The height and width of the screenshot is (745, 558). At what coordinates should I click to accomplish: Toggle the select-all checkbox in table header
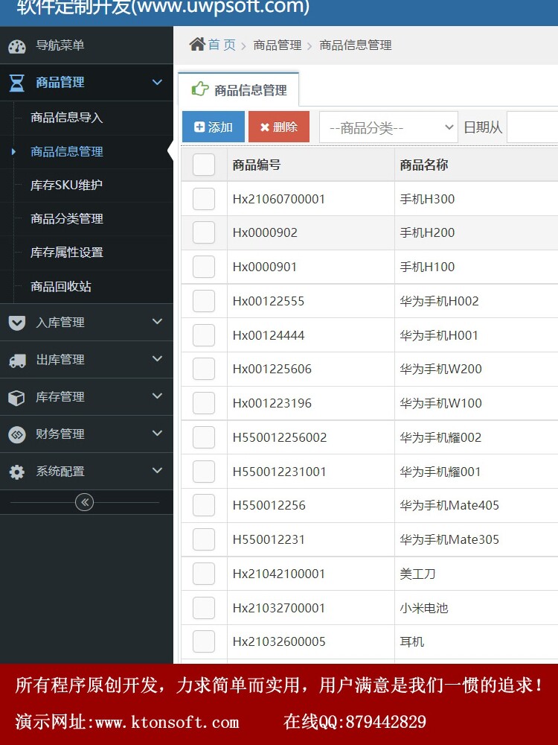[x=204, y=165]
